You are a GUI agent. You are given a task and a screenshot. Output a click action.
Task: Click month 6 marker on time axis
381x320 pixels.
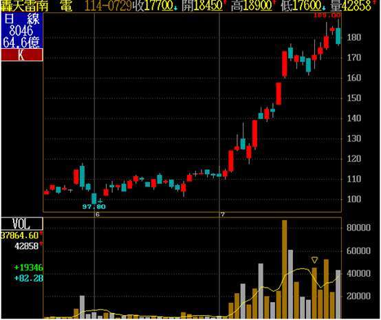point(98,215)
